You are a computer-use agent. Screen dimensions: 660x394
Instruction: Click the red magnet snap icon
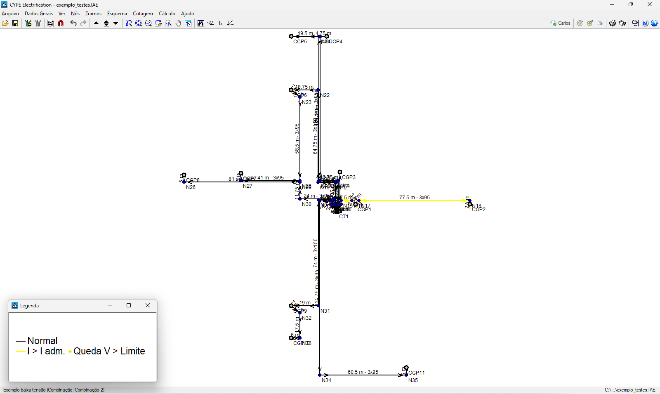61,23
